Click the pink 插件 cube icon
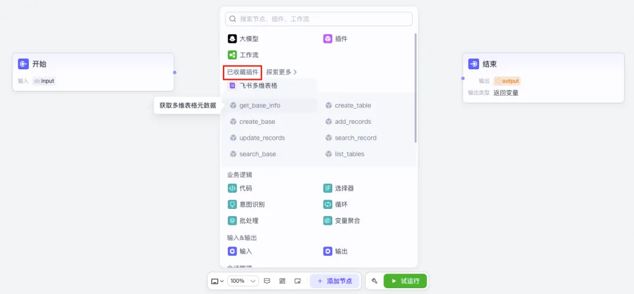 point(328,39)
